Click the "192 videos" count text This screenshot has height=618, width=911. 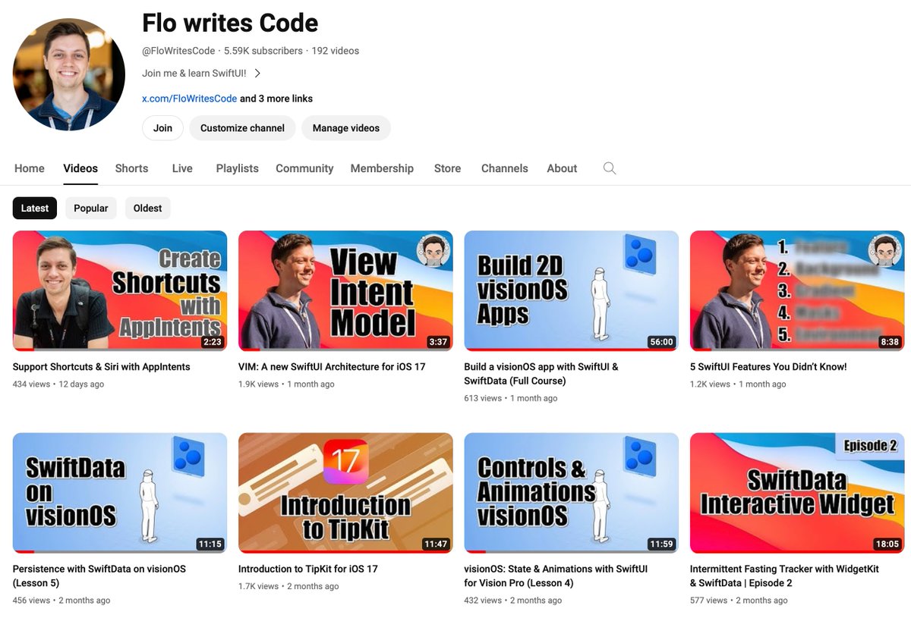336,51
